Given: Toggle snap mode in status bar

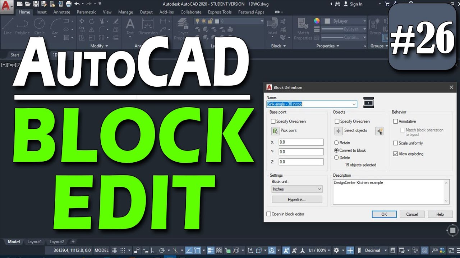Looking at the screenshot, I should [x=123, y=250].
